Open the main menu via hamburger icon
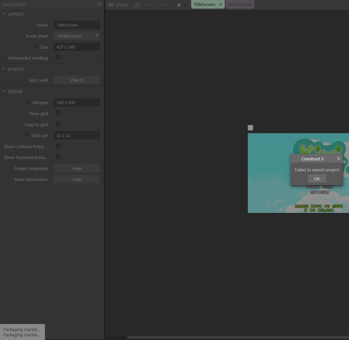The height and width of the screenshot is (340, 349). point(111,5)
